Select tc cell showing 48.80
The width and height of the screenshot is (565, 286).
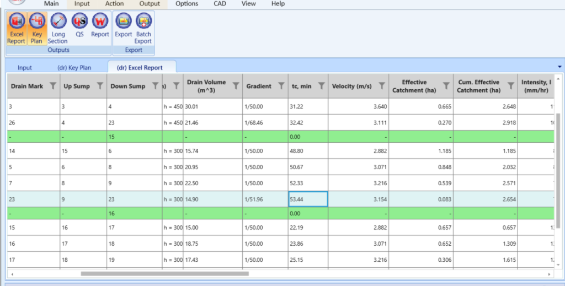pyautogui.click(x=308, y=152)
